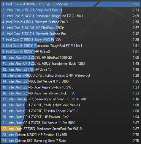Select HP Pavilion 10 x2 entry

tap(71, 117)
